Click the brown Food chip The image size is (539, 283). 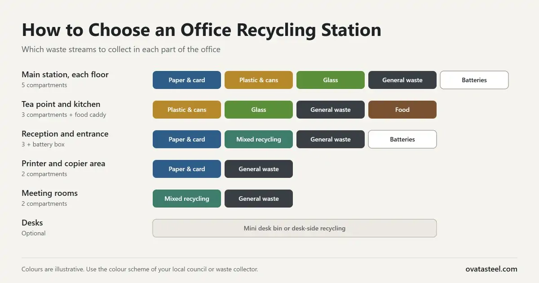pos(402,110)
